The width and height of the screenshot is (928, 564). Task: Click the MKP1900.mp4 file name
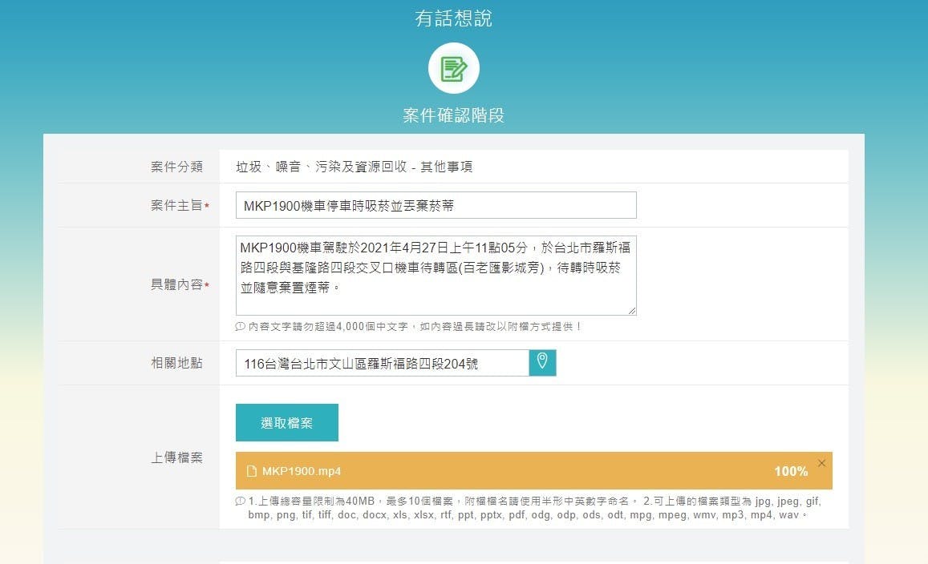pyautogui.click(x=301, y=471)
